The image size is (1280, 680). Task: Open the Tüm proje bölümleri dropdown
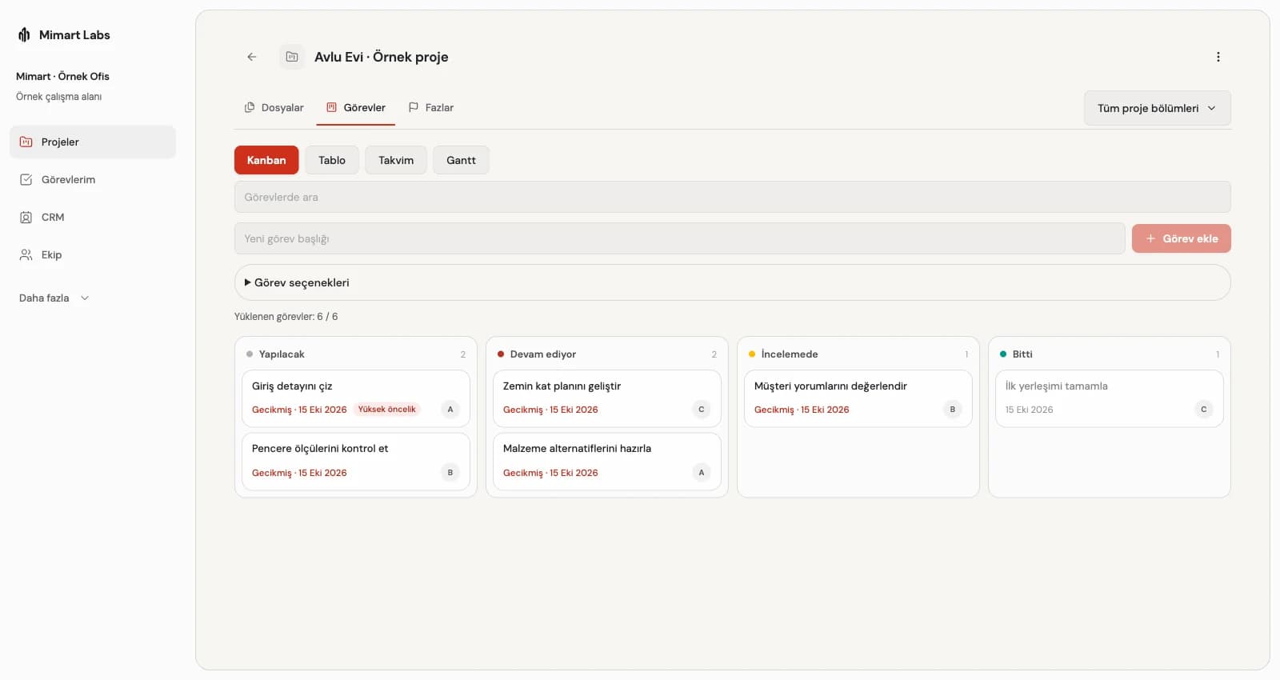point(1157,108)
